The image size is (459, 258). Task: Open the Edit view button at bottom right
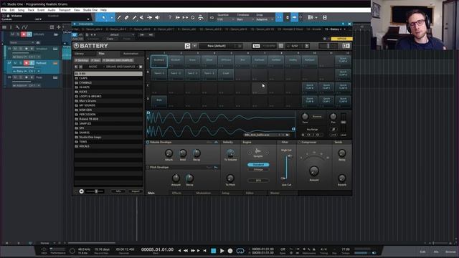coord(422,252)
